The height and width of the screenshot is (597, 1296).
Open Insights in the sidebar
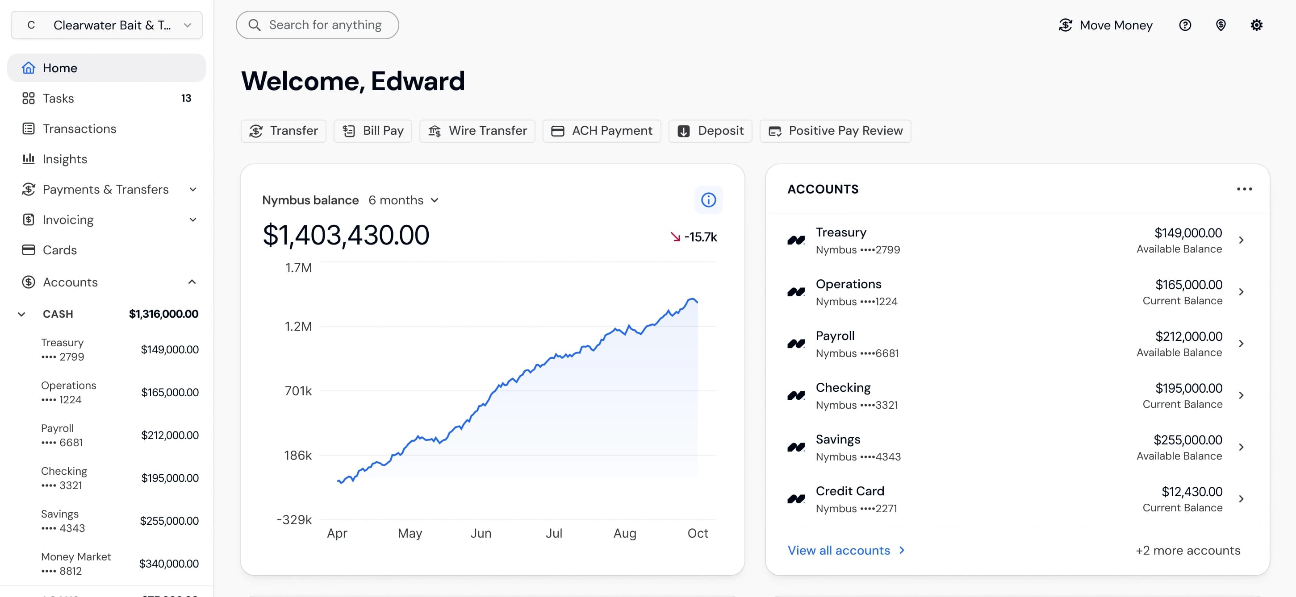pyautogui.click(x=107, y=159)
